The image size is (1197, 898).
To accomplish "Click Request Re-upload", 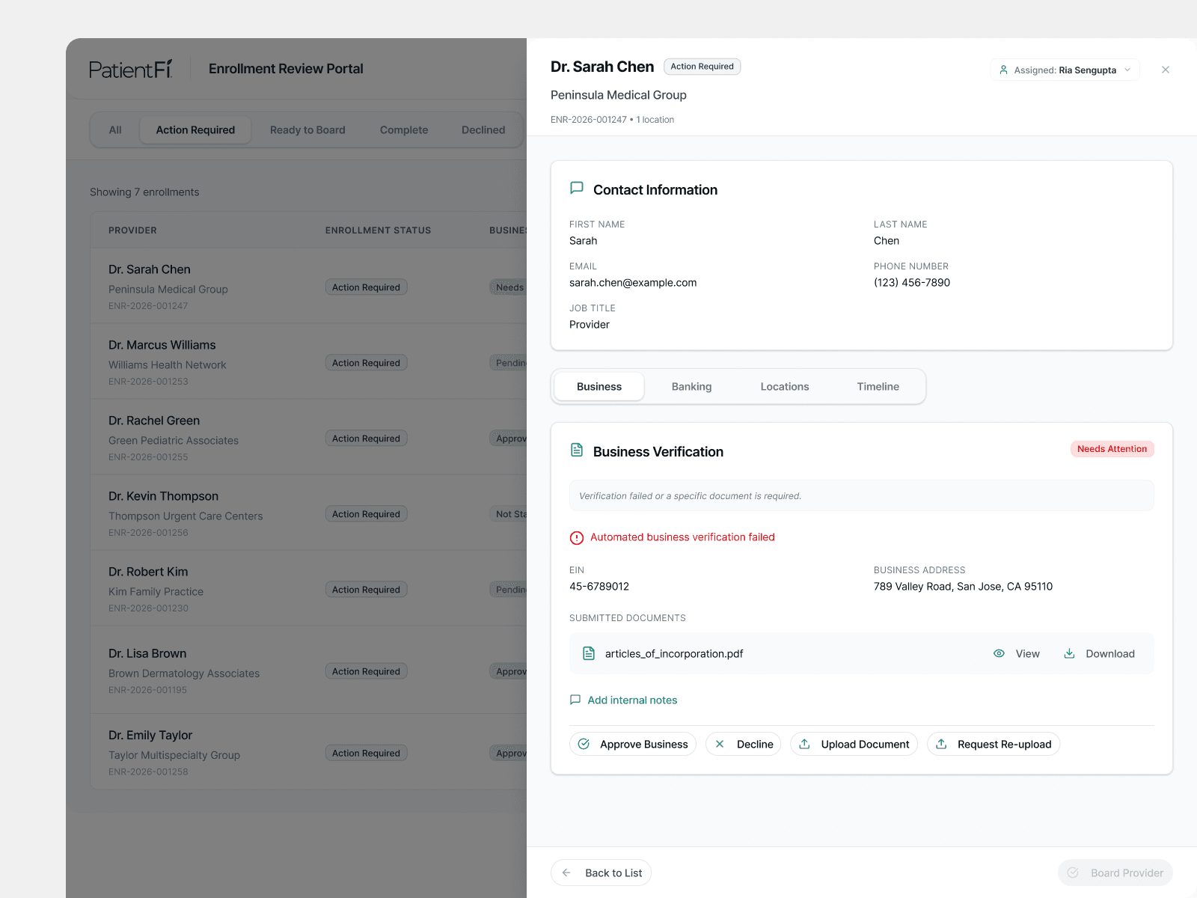I will click(x=994, y=744).
